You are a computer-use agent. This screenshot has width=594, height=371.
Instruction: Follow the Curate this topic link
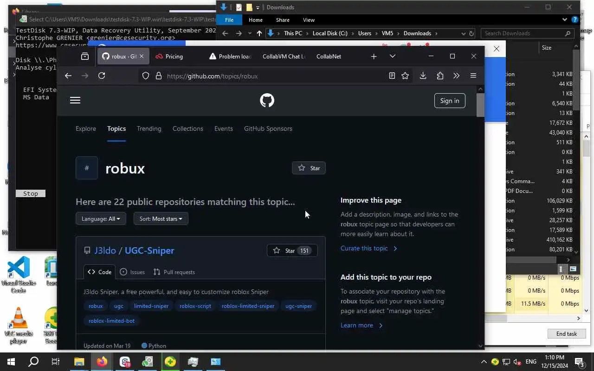click(x=369, y=248)
